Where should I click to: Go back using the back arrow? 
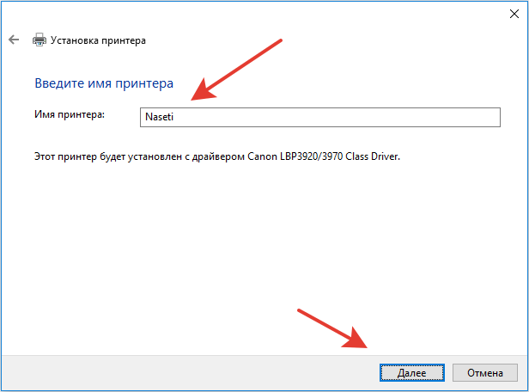coord(14,40)
